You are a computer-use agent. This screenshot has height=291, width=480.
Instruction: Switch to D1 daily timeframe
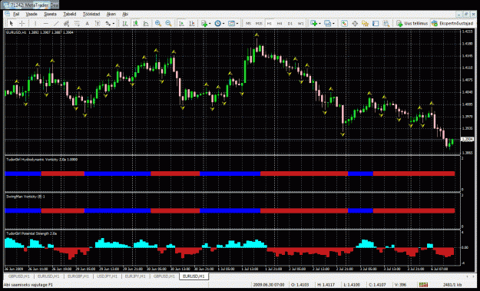click(290, 23)
